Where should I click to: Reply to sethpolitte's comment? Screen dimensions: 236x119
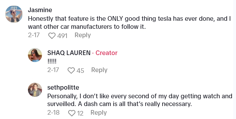(99, 113)
